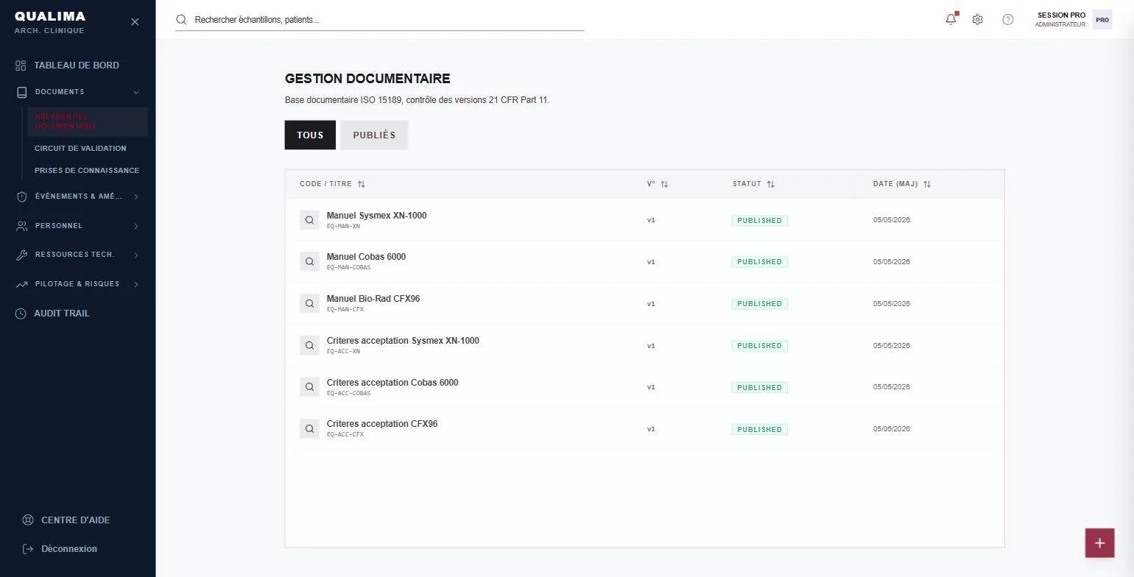The height and width of the screenshot is (577, 1134).
Task: Close the sidebar with the X icon
Action: pyautogui.click(x=135, y=22)
